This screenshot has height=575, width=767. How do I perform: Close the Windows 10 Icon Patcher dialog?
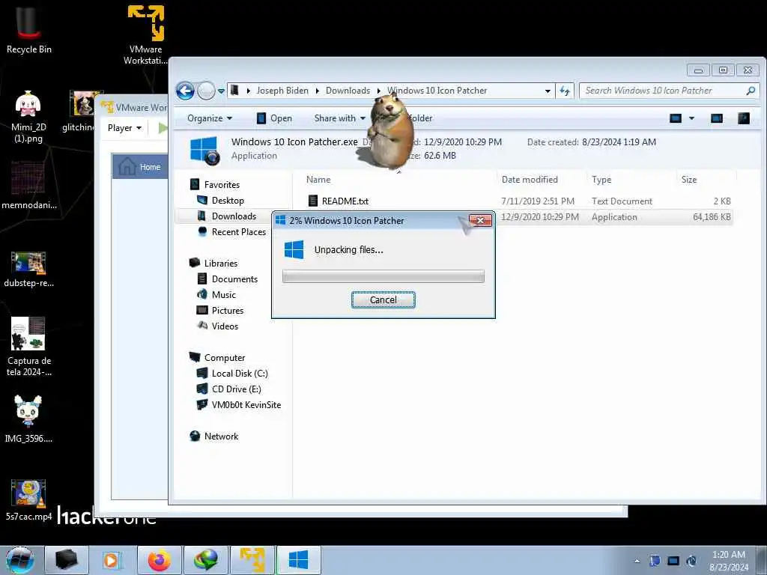(x=480, y=220)
